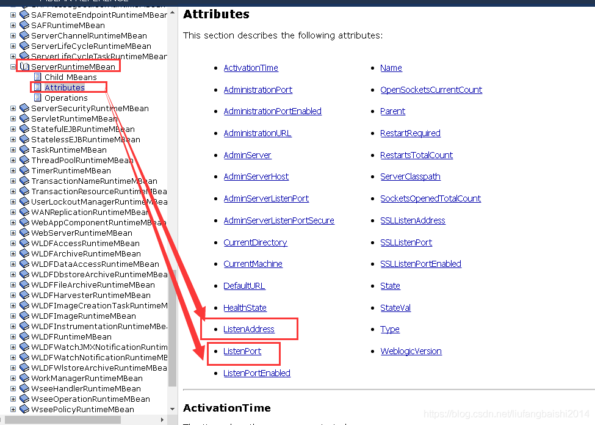Open the Operations tree entry
The image size is (595, 425).
coord(66,98)
